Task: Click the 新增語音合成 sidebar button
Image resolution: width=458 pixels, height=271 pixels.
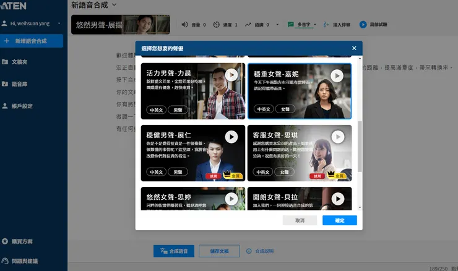Action: [x=32, y=41]
